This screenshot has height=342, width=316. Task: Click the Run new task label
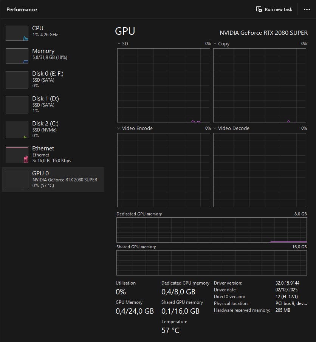(x=279, y=9)
